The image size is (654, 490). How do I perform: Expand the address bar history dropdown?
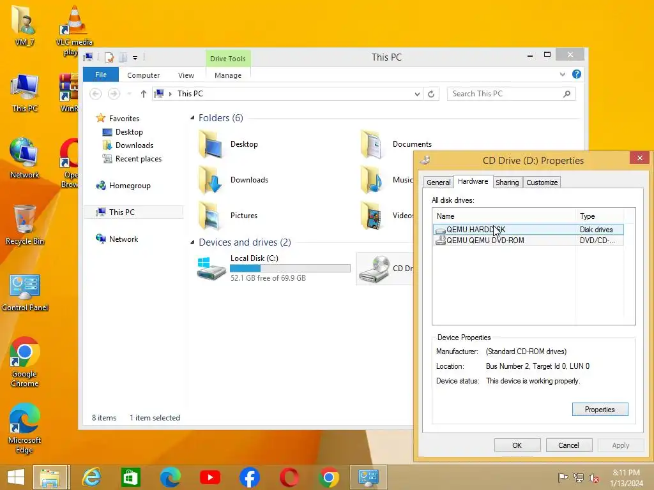(417, 94)
